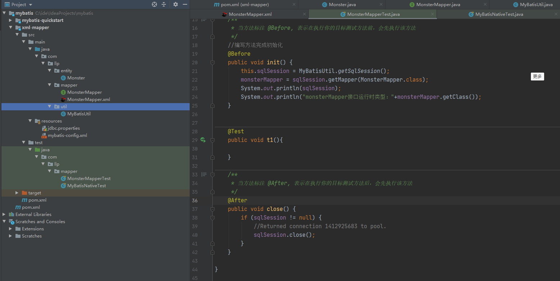Screen dimensions: 560x281
Task: Open Project panel settings gear
Action: pos(176,4)
